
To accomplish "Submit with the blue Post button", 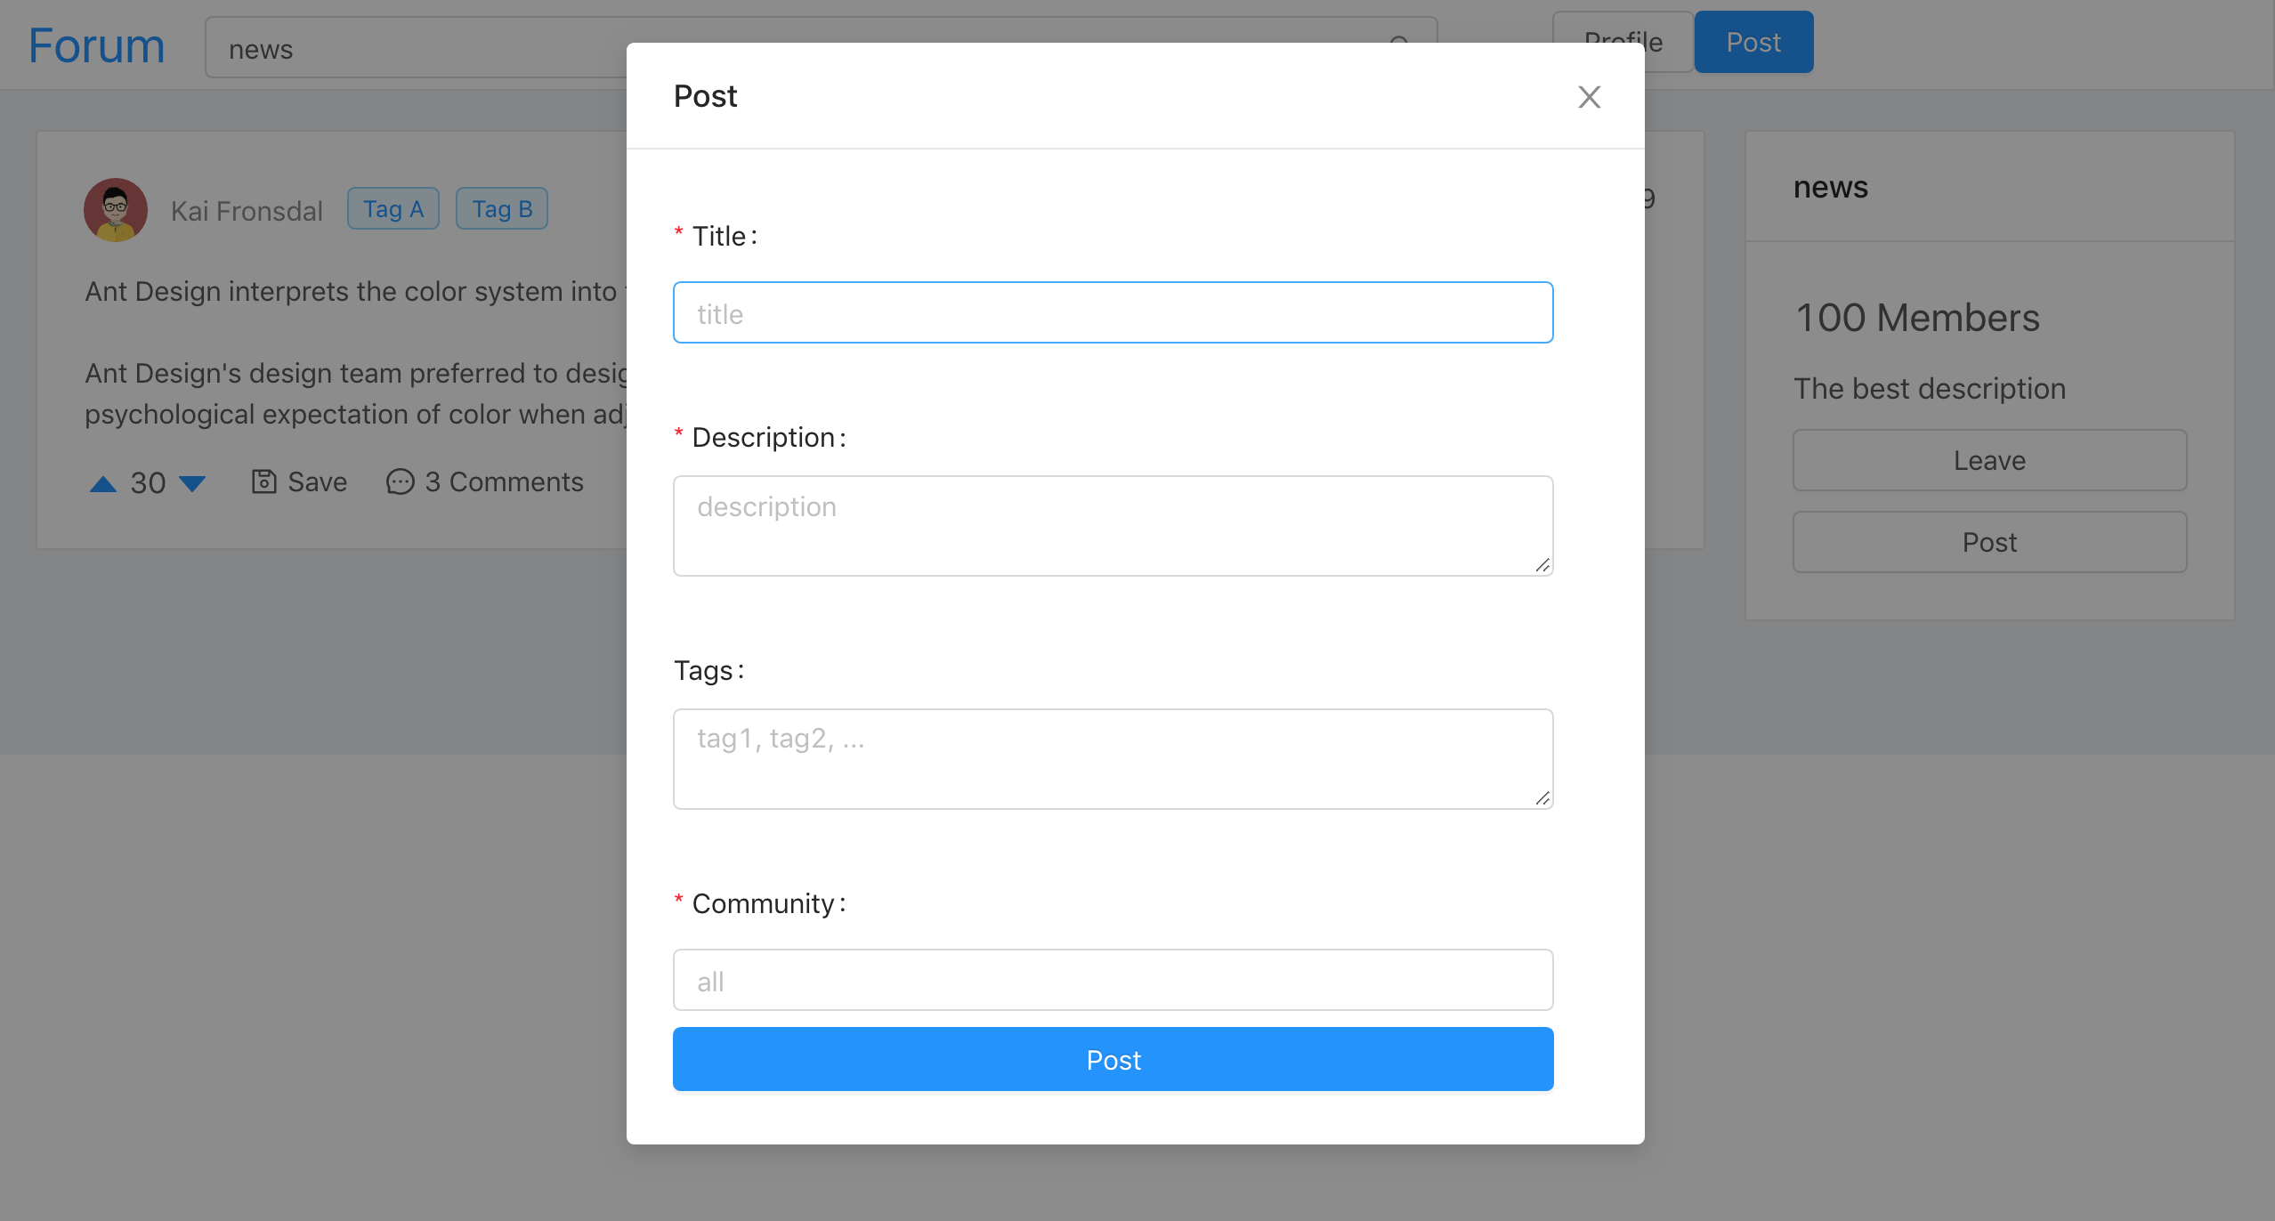I will (x=1113, y=1060).
